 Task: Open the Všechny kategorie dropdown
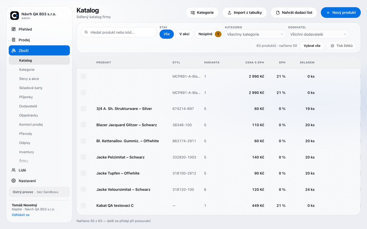[255, 34]
